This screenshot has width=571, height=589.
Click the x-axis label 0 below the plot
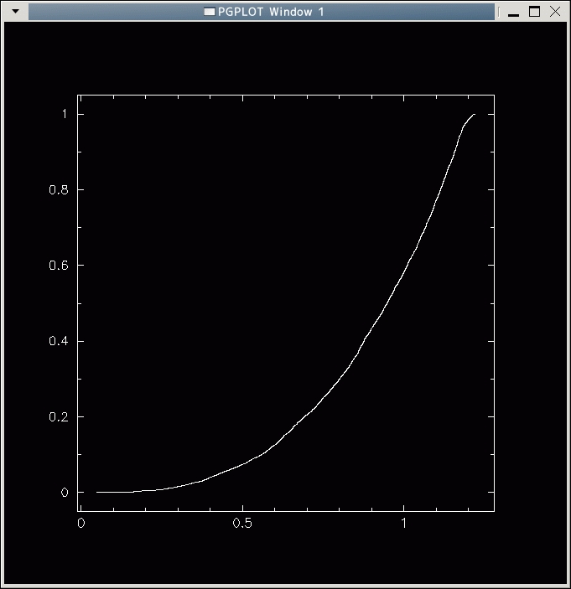click(80, 524)
